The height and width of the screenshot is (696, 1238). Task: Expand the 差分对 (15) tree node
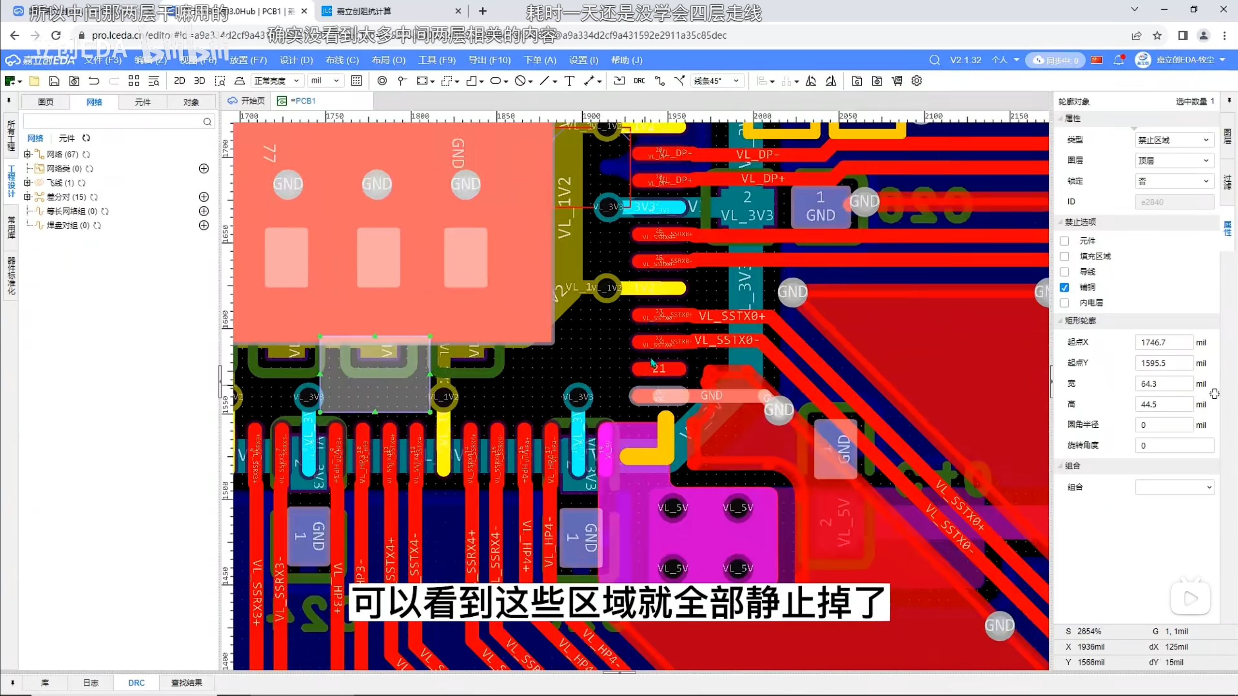28,197
